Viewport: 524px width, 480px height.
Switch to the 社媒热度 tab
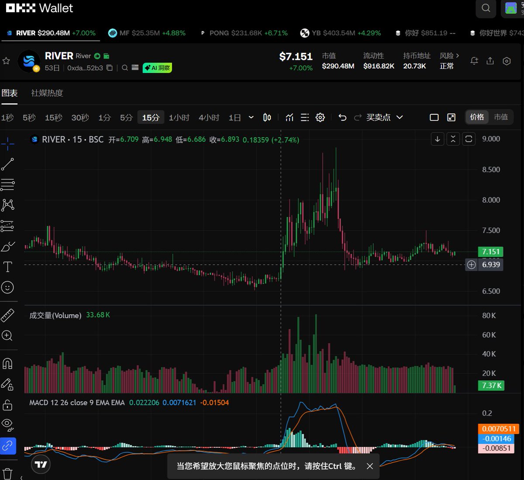pos(47,93)
